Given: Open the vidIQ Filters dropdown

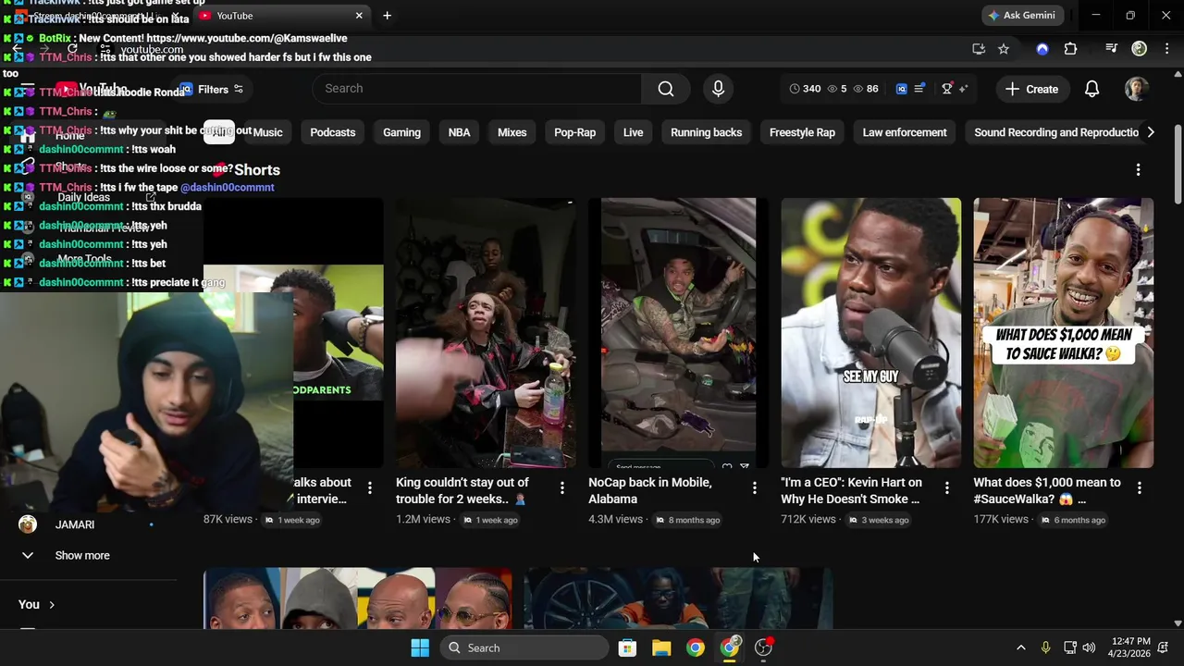Looking at the screenshot, I should click(213, 89).
